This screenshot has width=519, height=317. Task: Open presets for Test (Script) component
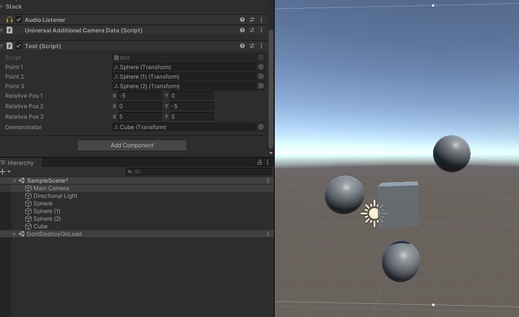[252, 46]
